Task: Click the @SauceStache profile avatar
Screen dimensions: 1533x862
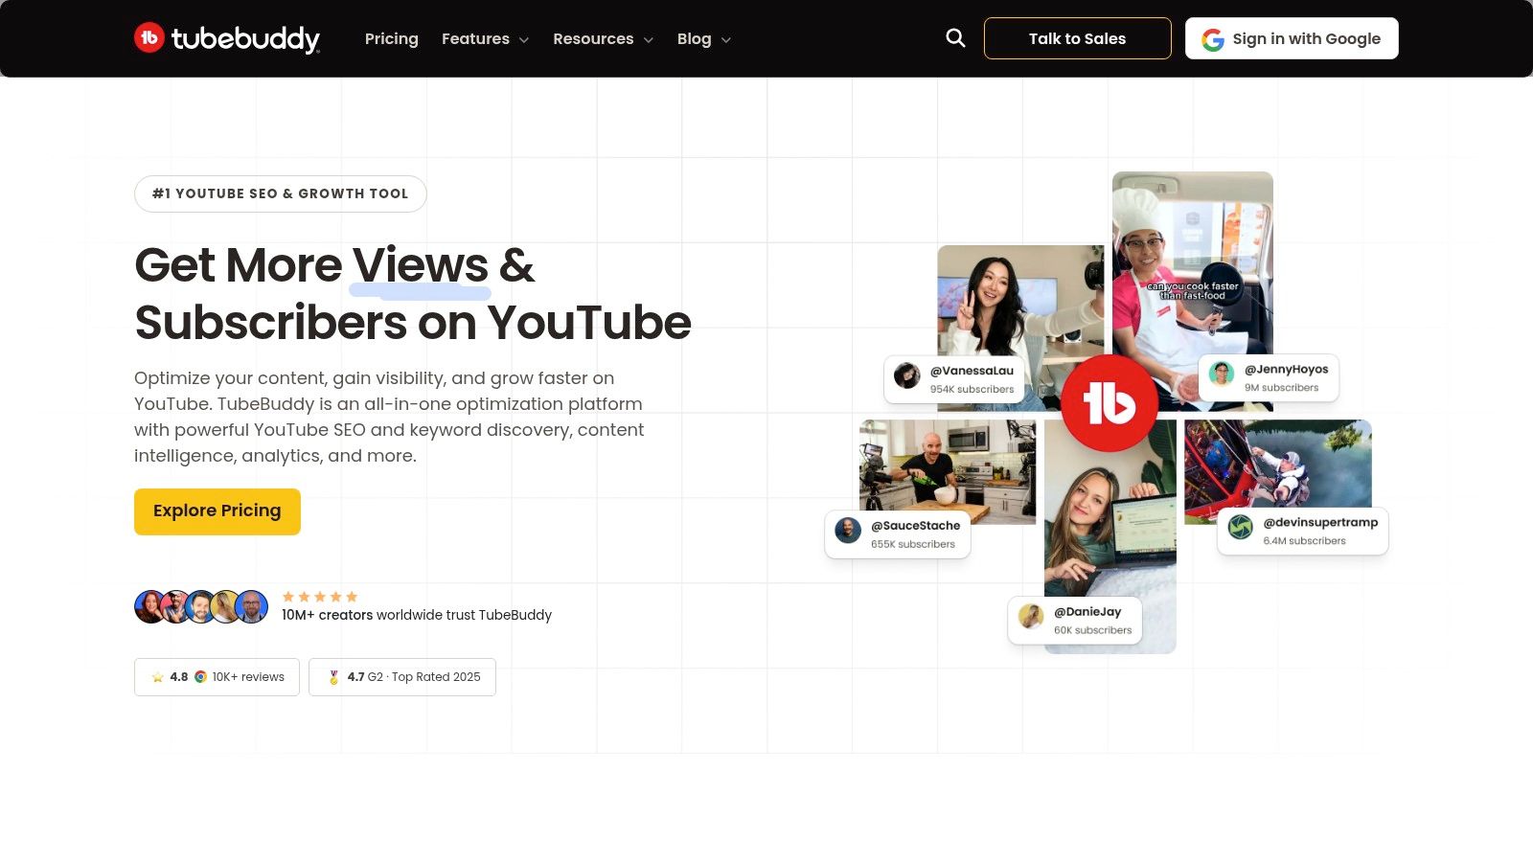Action: [x=848, y=531]
